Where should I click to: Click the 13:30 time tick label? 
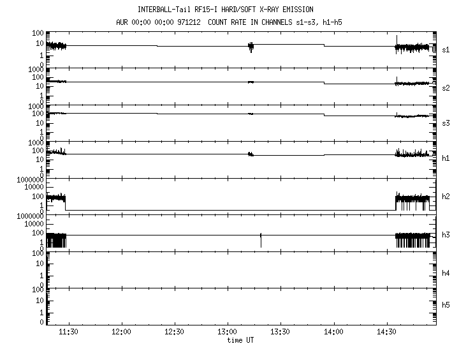coord(280,332)
